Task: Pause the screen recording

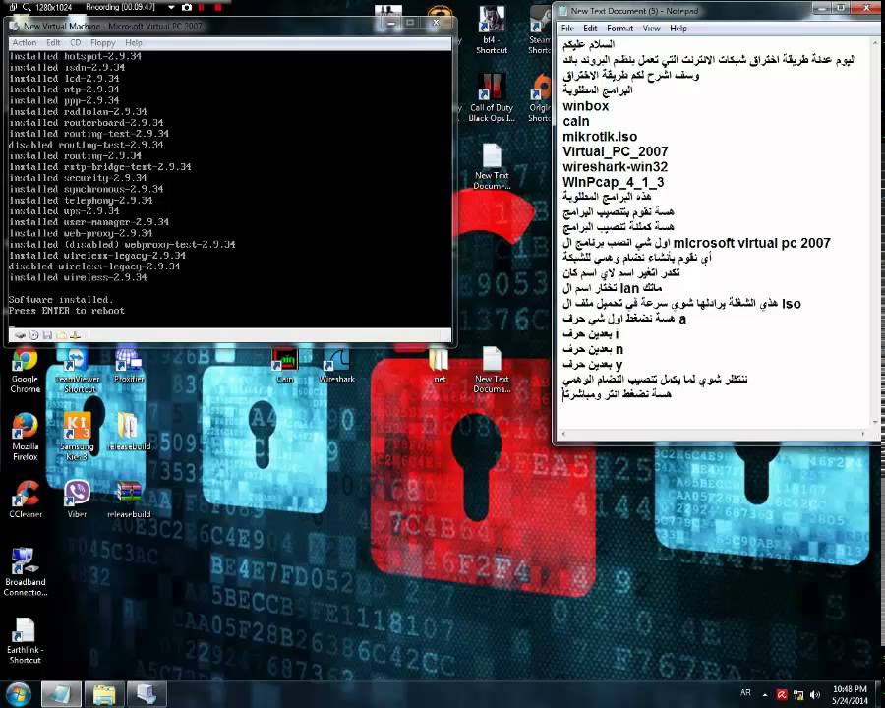Action: click(202, 7)
